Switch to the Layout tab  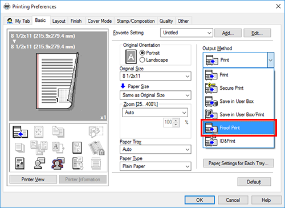59,21
